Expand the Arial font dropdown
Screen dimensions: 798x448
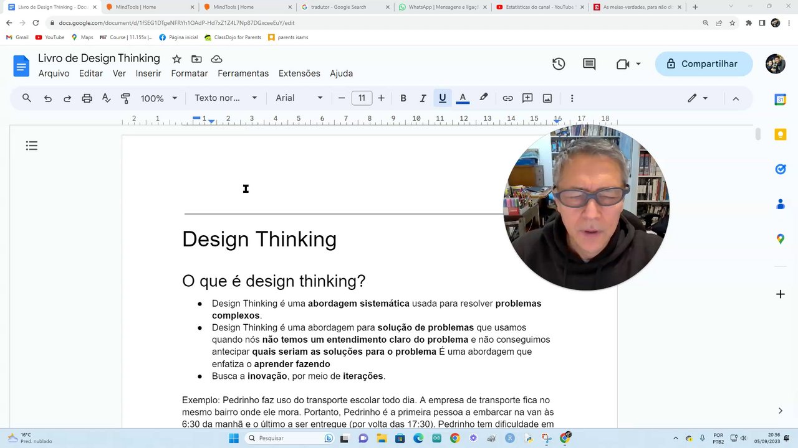(299, 98)
